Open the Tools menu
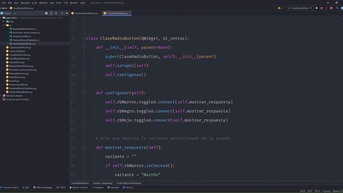The height and width of the screenshot is (193, 343). pyautogui.click(x=58, y=3)
